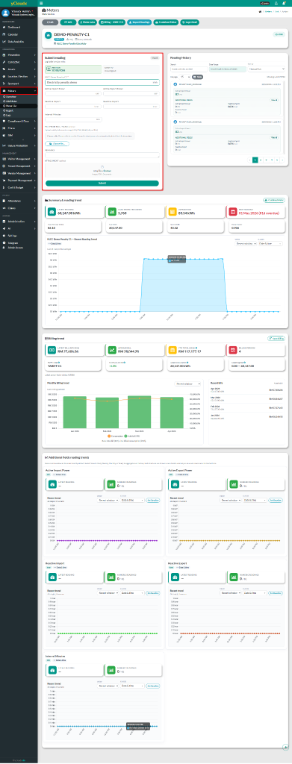
Task: Go to page 5 of Reading History
Action: point(277,160)
